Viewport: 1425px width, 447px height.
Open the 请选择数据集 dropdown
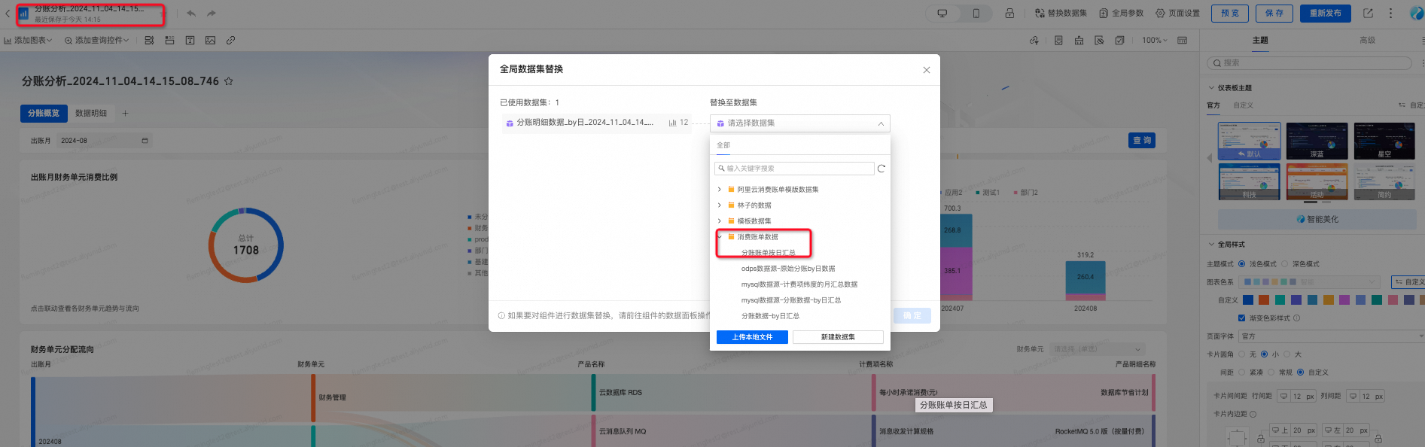pyautogui.click(x=800, y=123)
